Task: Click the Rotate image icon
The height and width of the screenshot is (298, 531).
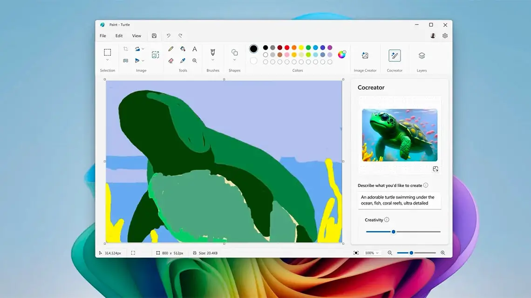Action: pyautogui.click(x=137, y=49)
